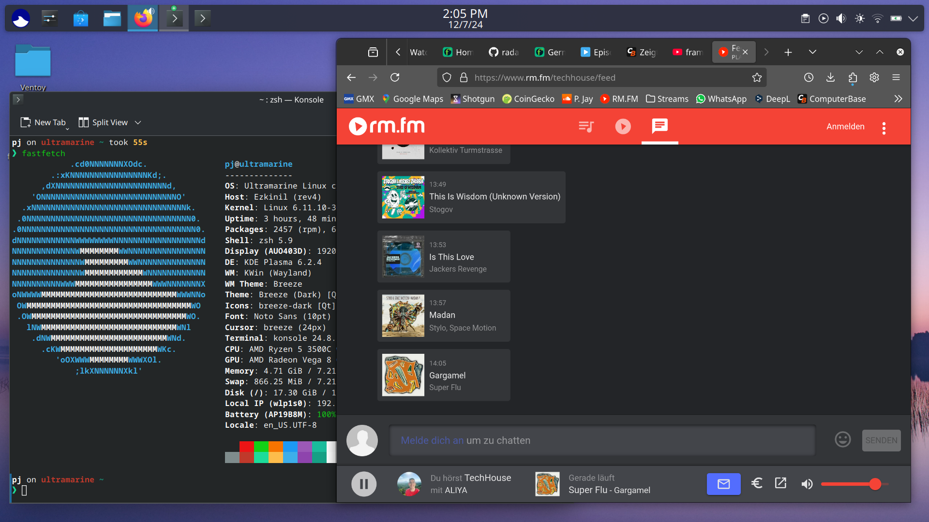Screen dimensions: 929x522
Task: Open the rm.fm playlist queue icon
Action: [x=586, y=127]
